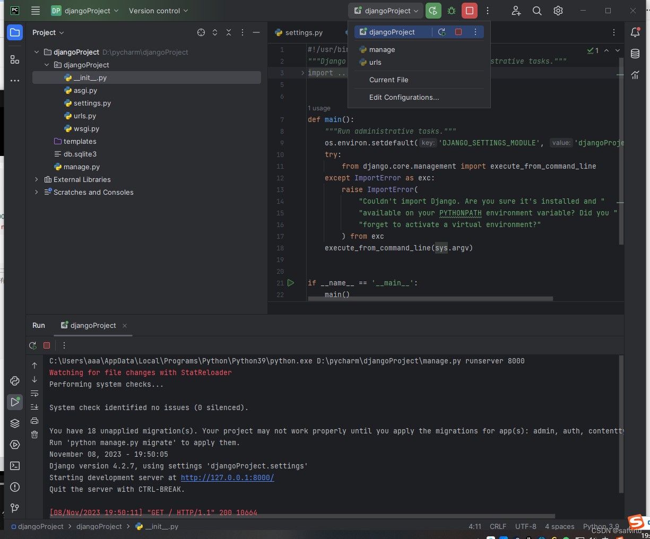Open the Python Console tool window
This screenshot has width=650, height=539.
[x=15, y=381]
